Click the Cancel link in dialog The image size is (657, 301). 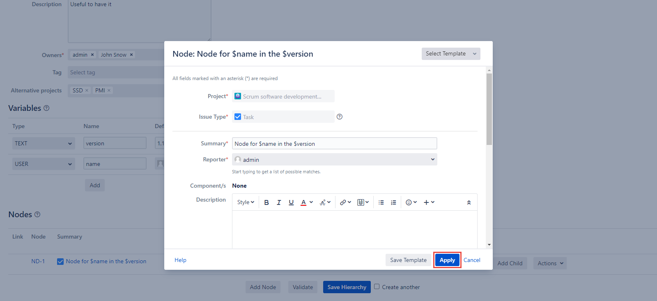(x=472, y=260)
